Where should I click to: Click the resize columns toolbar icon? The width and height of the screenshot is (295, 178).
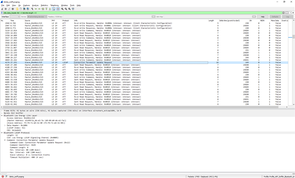coord(73,9)
